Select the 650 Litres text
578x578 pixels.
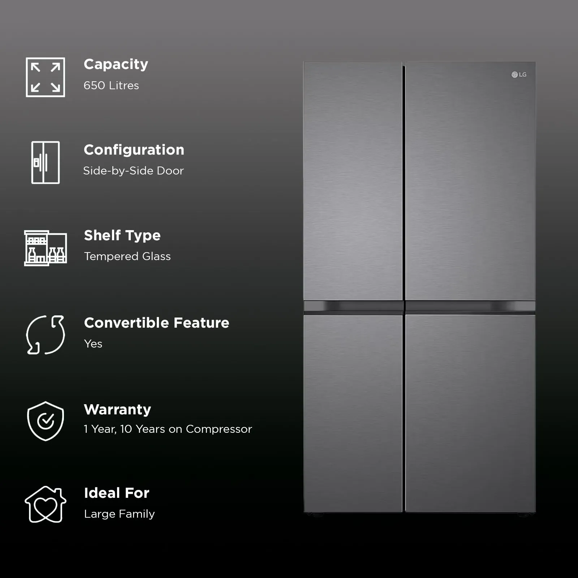111,86
